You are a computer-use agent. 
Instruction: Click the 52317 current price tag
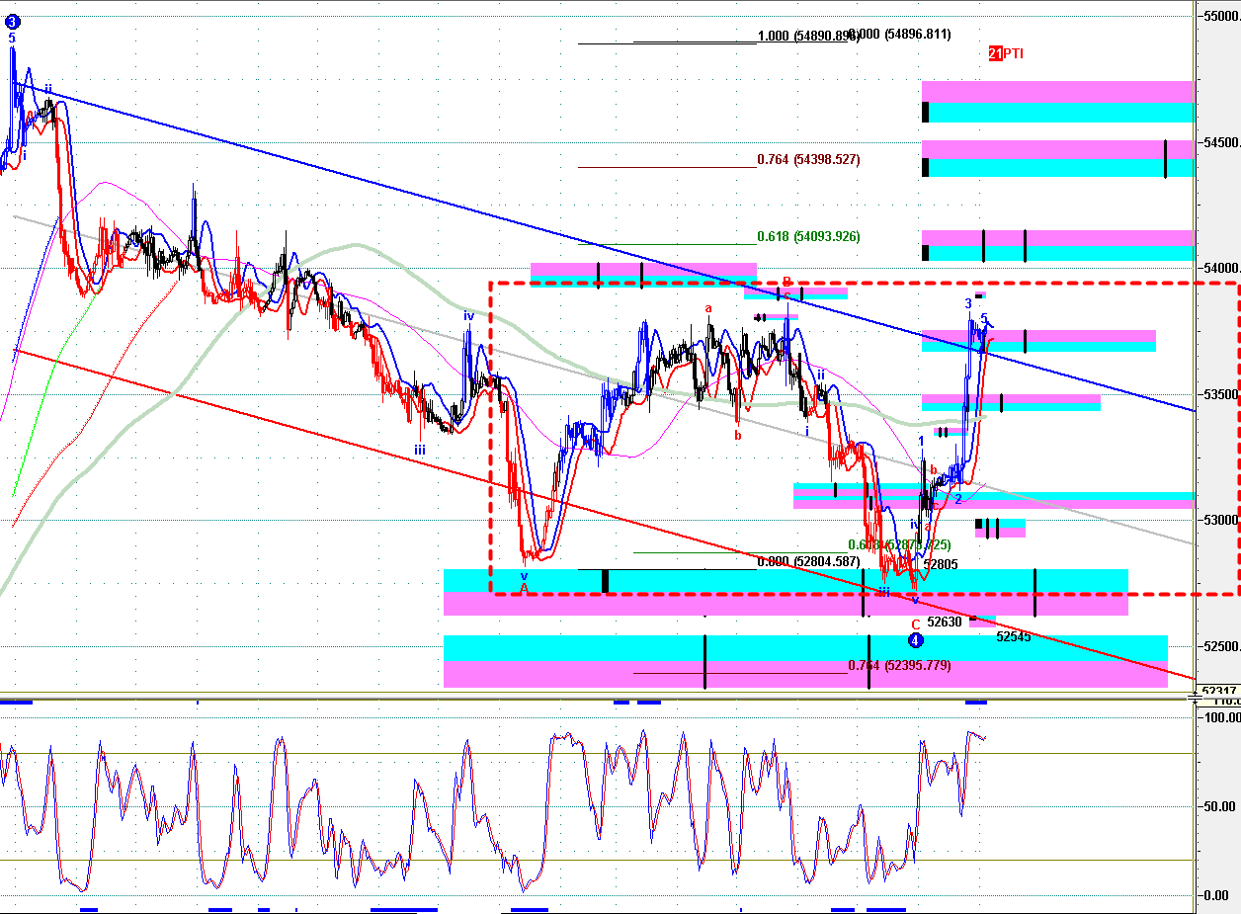[1219, 691]
